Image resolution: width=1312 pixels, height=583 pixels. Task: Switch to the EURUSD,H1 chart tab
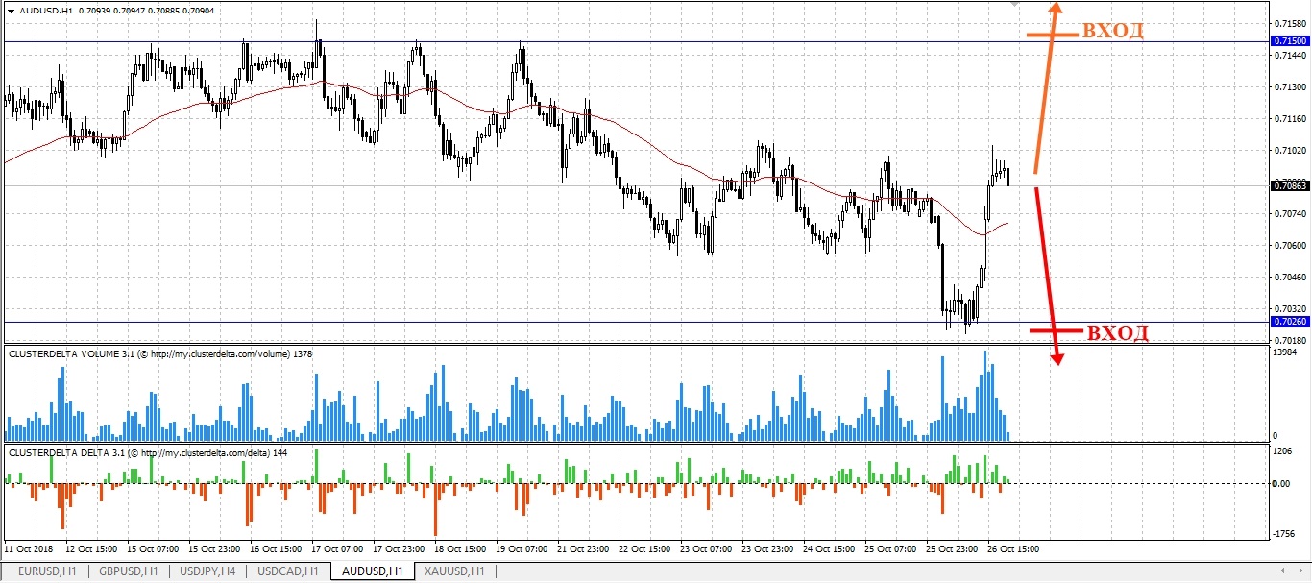point(45,571)
